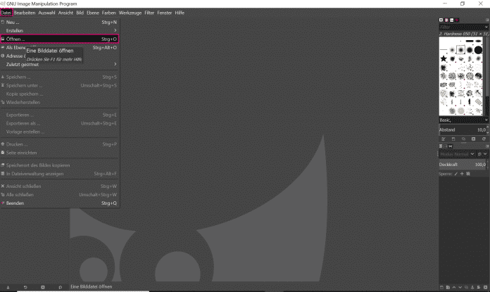The width and height of the screenshot is (490, 292).
Task: Click the duplicate brush icon
Action: [463, 139]
